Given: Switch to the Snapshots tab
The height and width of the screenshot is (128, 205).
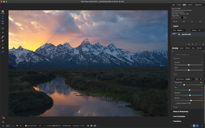Looking at the screenshot, I should pos(198,5).
